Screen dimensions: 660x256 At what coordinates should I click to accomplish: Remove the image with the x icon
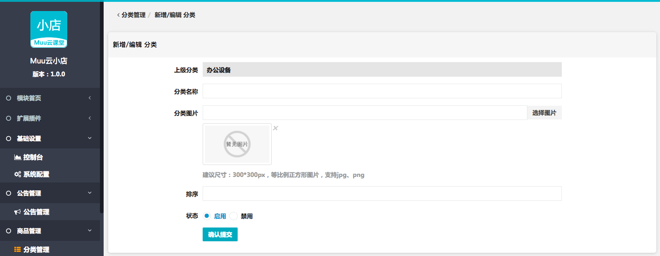(275, 128)
